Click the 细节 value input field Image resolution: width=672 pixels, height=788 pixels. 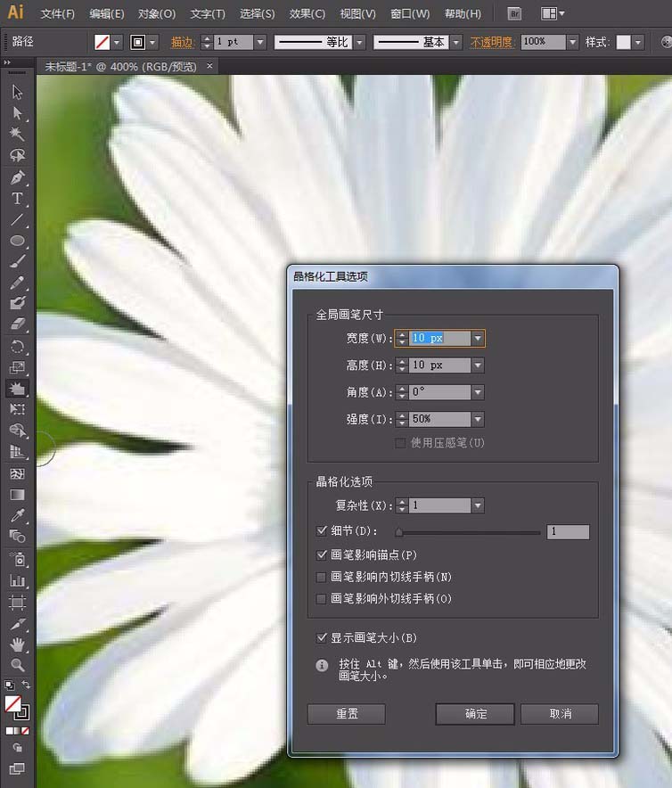(568, 531)
